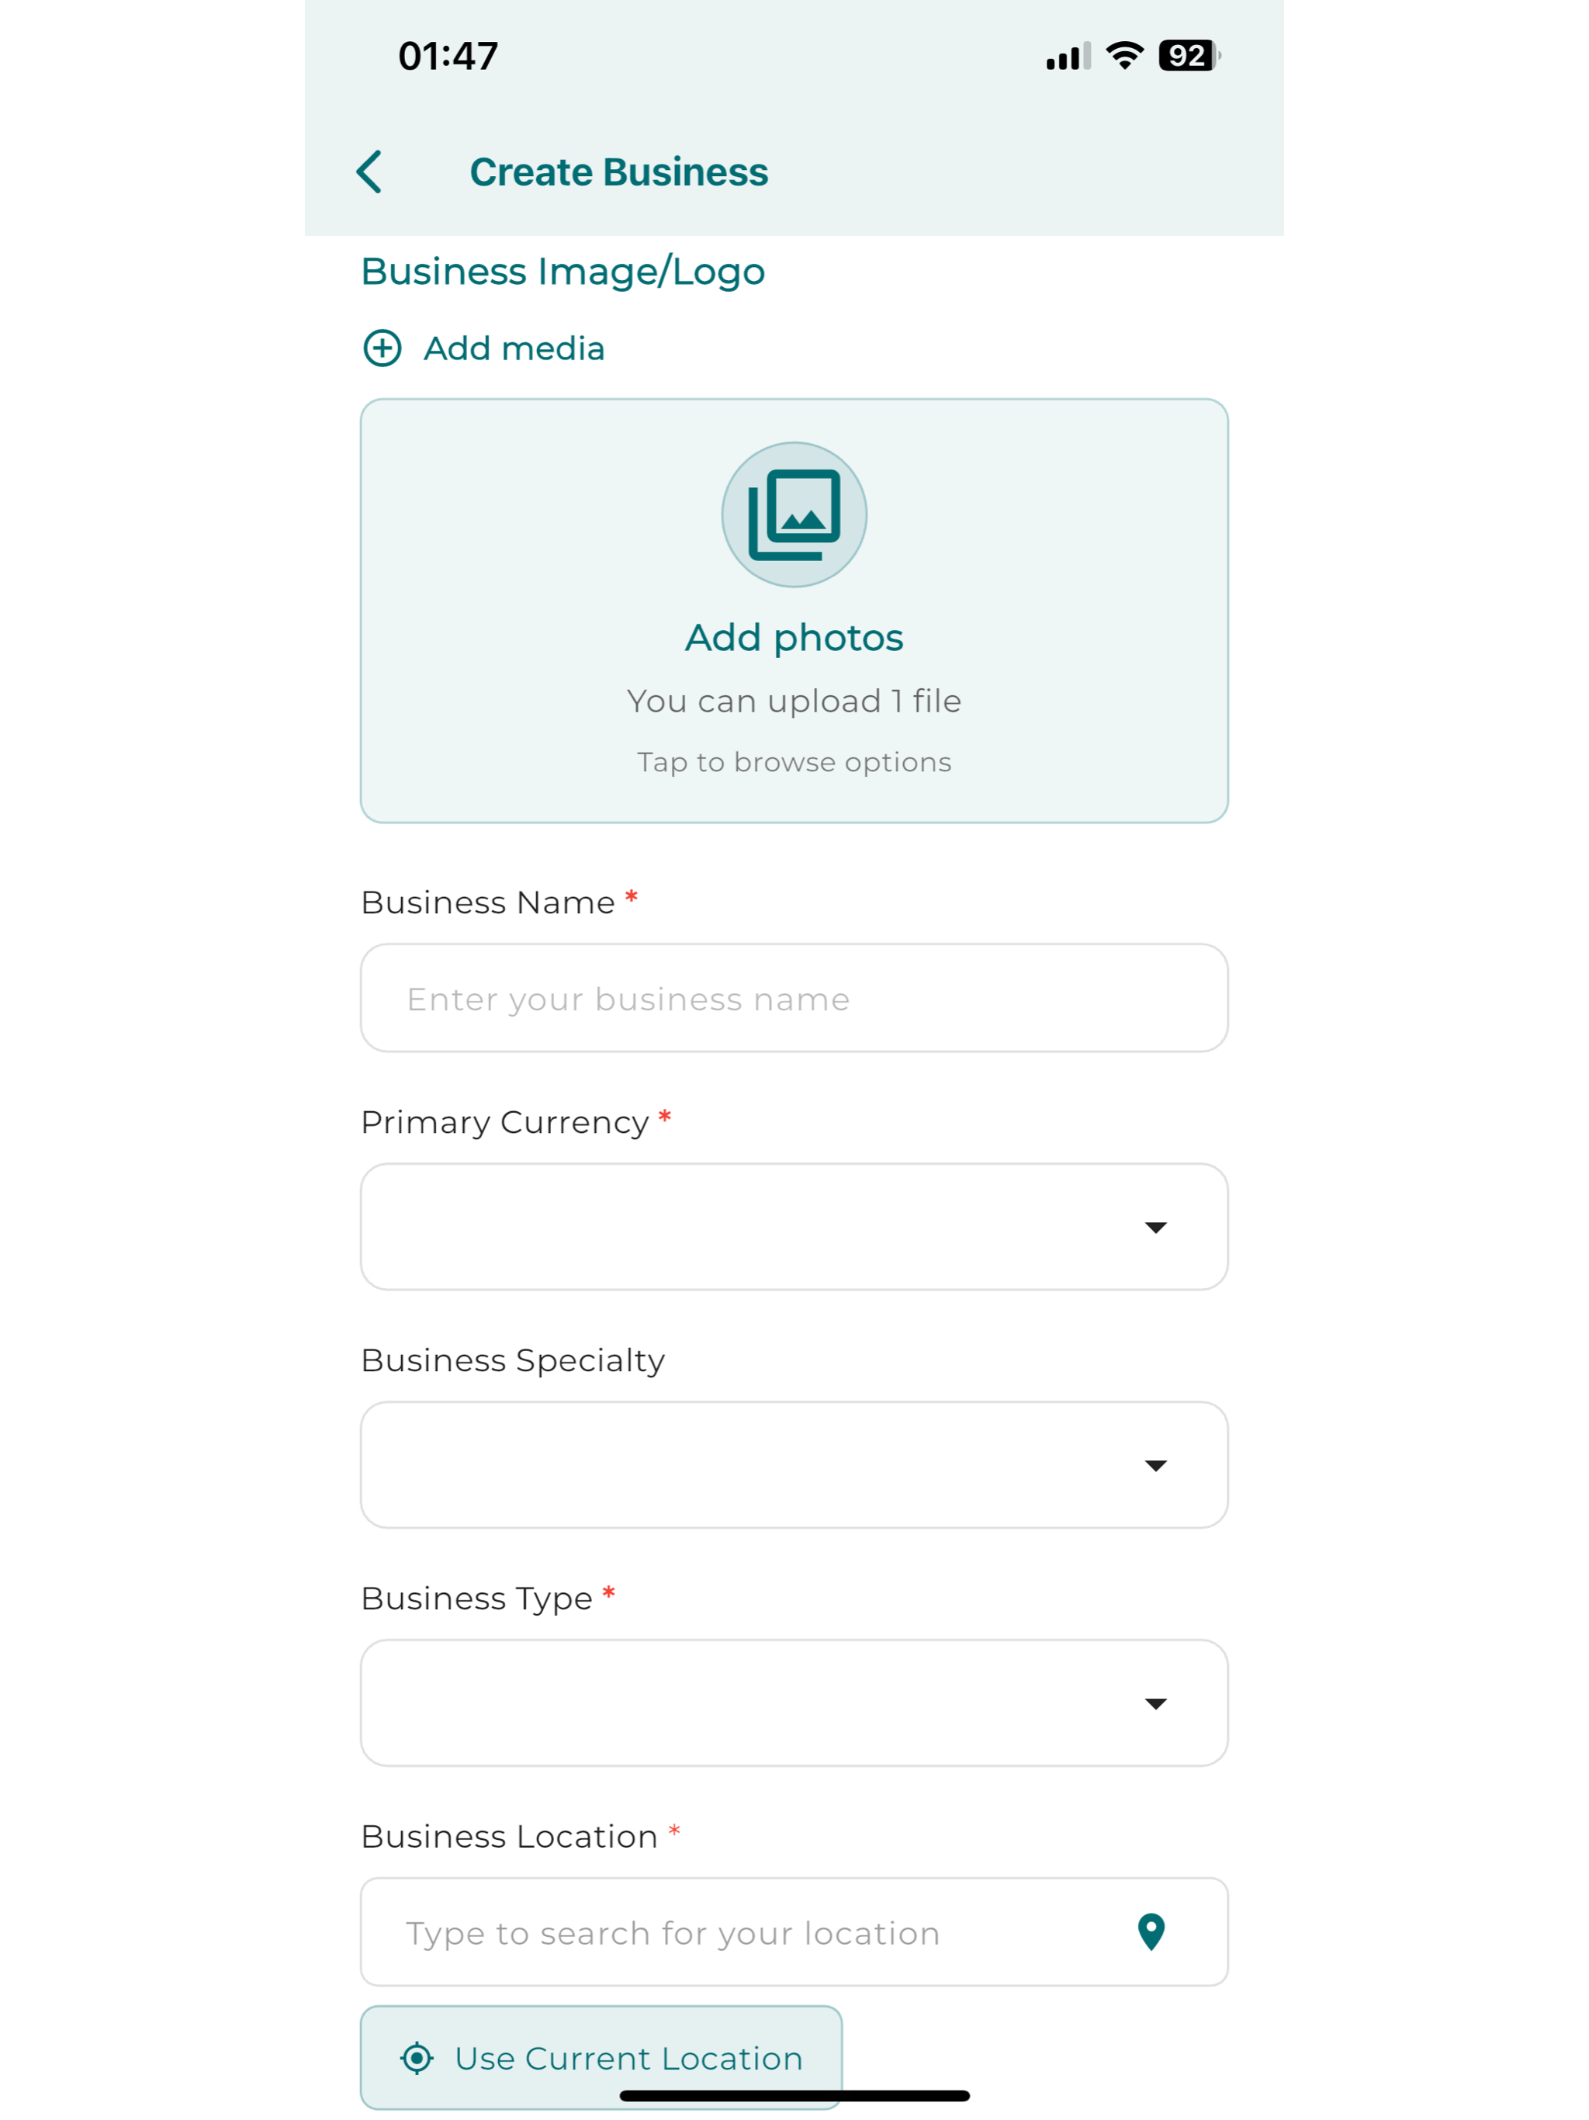1589x2120 pixels.
Task: Tap the battery level indicator
Action: click(1189, 56)
